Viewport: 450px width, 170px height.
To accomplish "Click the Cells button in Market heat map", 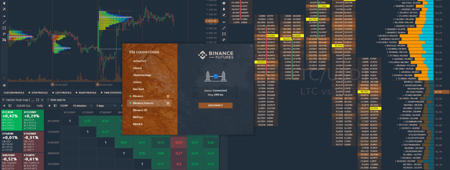I will pos(40,106).
